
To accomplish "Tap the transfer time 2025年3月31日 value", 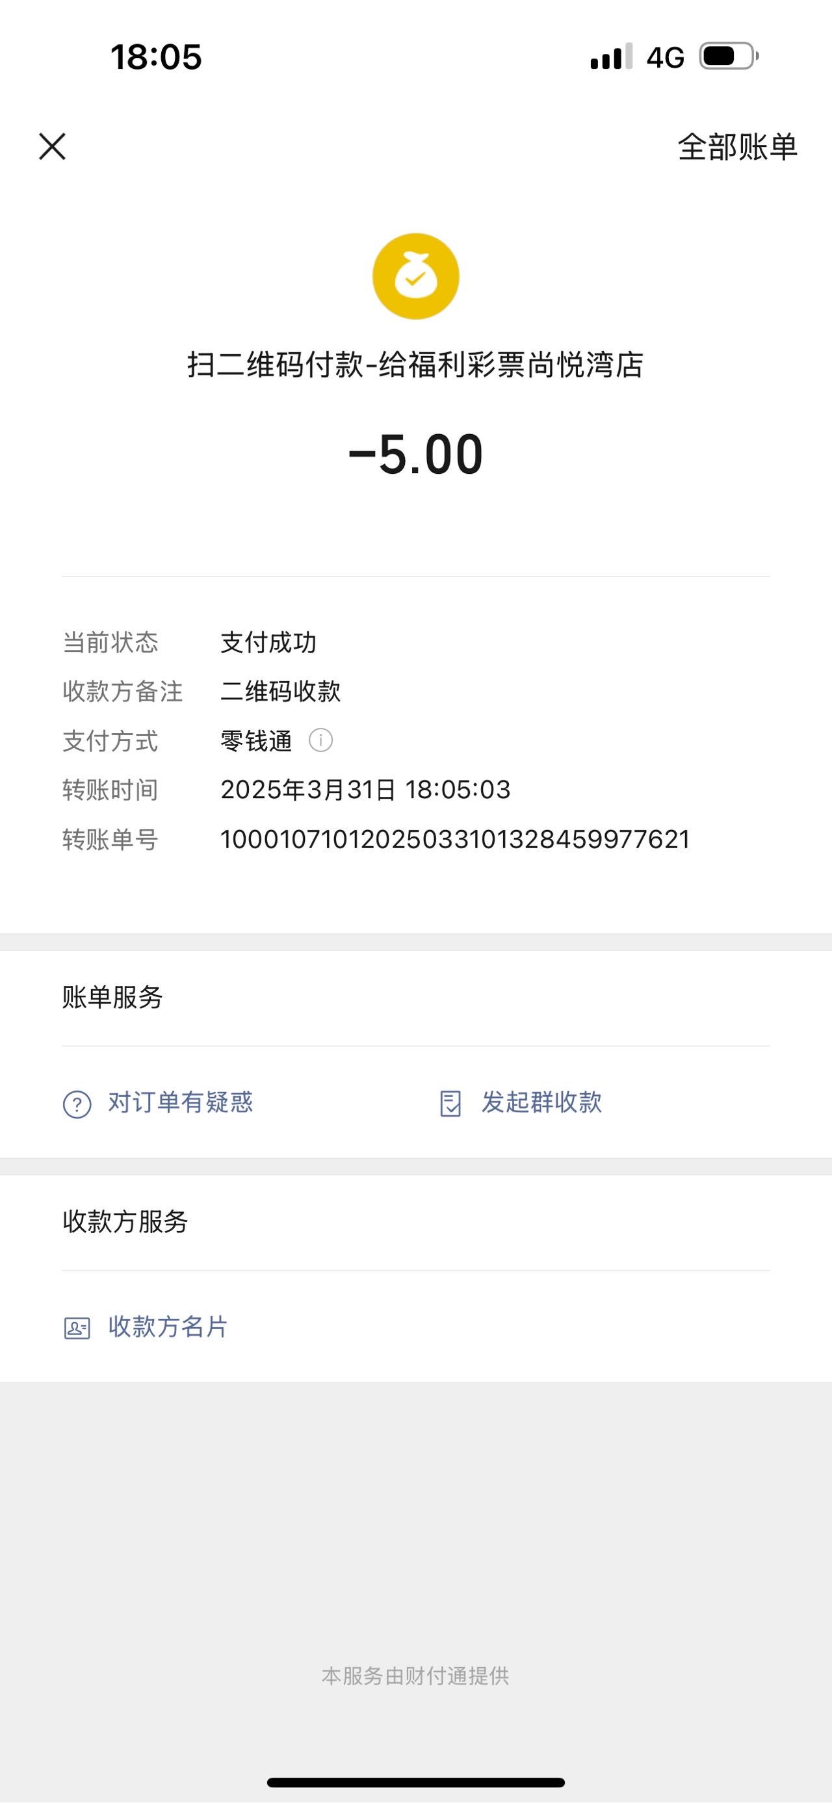I will click(366, 790).
